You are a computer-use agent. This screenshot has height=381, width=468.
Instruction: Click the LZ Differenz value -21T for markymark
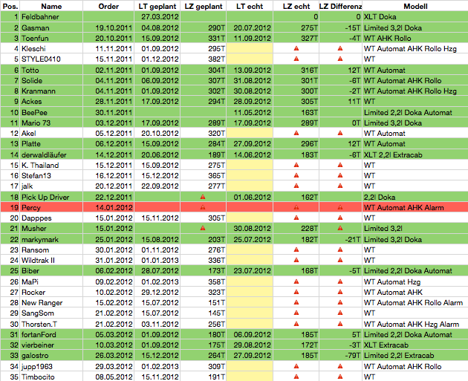click(340, 239)
